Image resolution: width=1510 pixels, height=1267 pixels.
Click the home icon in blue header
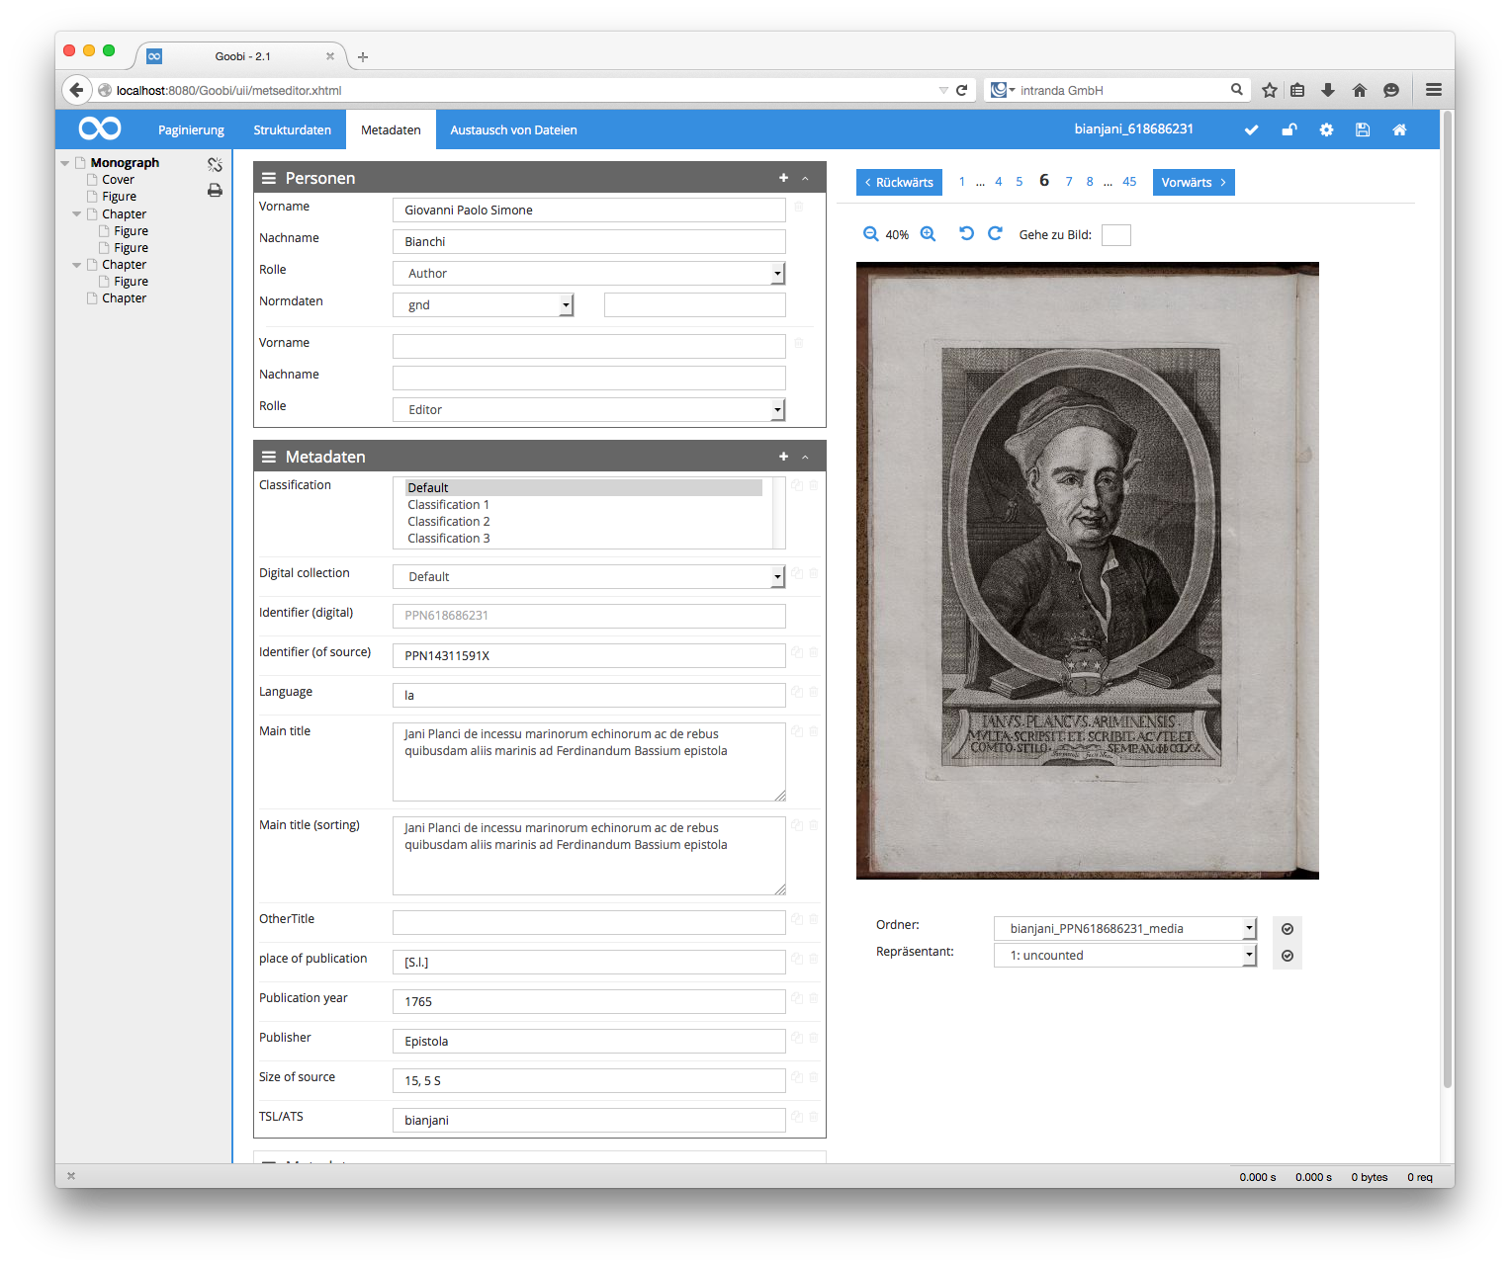1399,129
